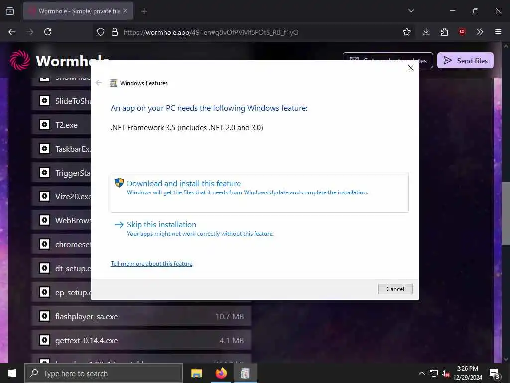
Task: Open the list all tabs dropdown
Action: pos(411,11)
